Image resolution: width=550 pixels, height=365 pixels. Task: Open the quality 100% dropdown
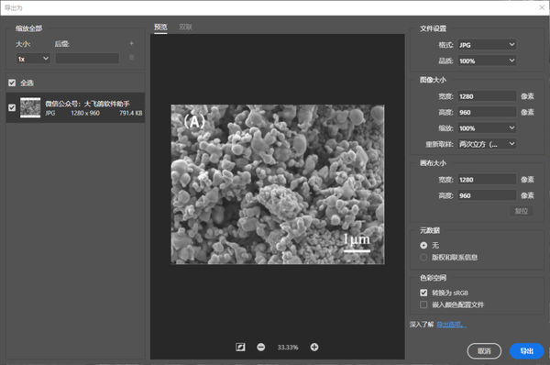pos(487,61)
